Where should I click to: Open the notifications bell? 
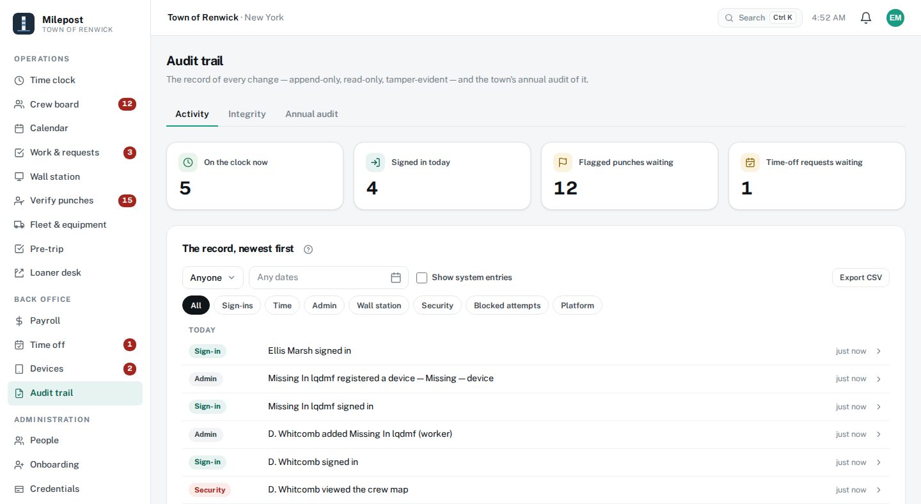(x=866, y=18)
